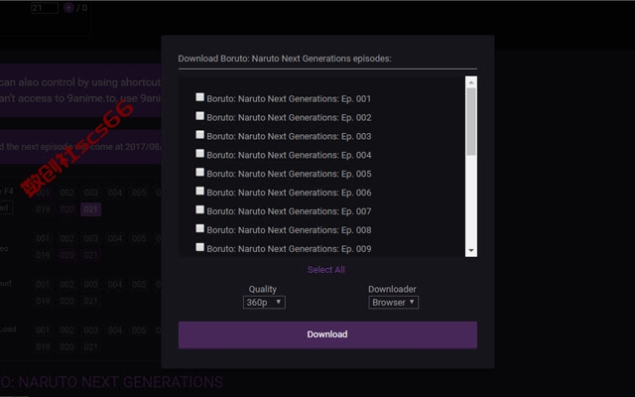Screen dimensions: 635x397
Task: Click Boruto Ep. 001 label text
Action: pyautogui.click(x=289, y=99)
